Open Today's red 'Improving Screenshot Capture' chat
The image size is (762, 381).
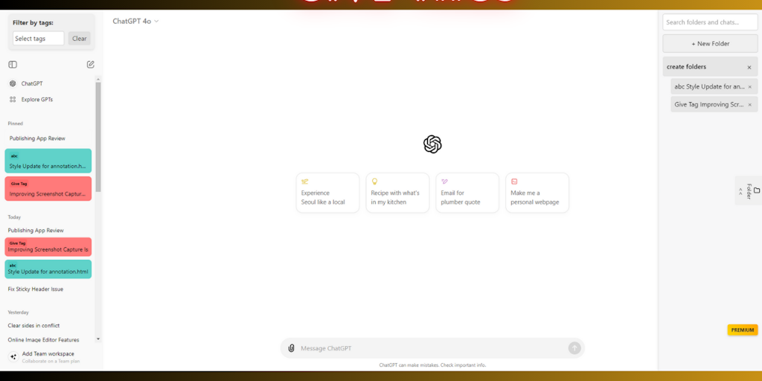point(48,247)
